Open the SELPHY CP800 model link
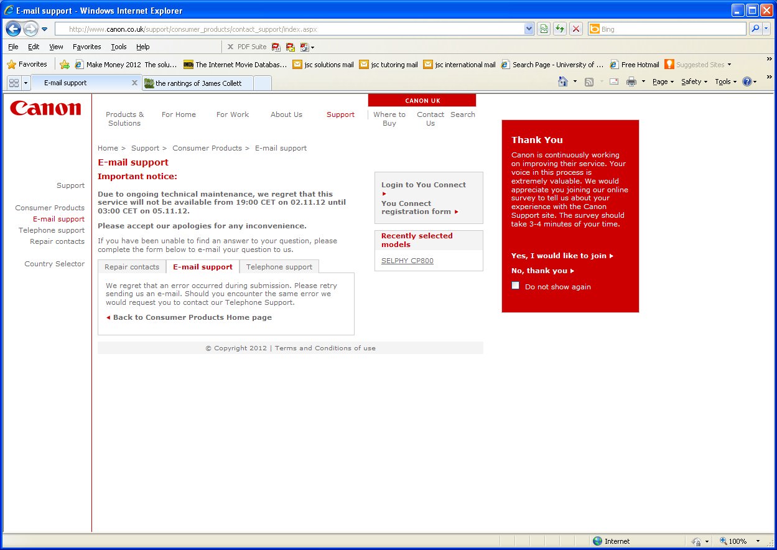The width and height of the screenshot is (777, 550). [407, 261]
